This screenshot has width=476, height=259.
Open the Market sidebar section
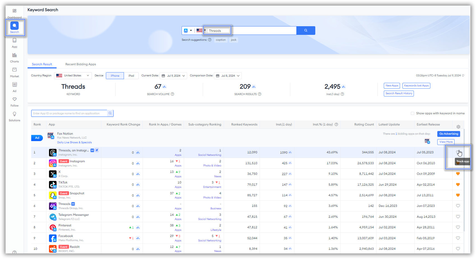[x=14, y=72]
